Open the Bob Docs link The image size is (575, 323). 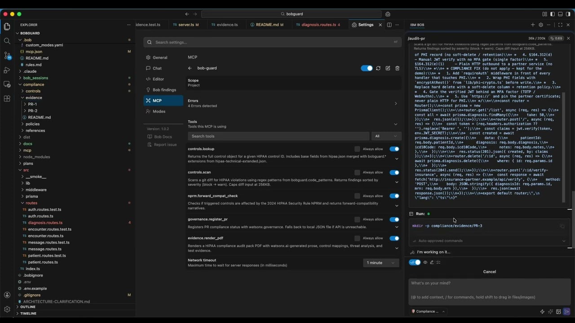point(163,137)
